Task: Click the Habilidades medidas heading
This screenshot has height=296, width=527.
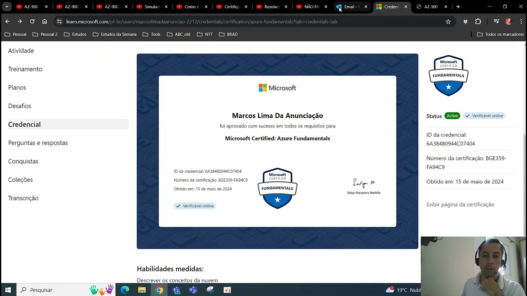Action: point(170,269)
